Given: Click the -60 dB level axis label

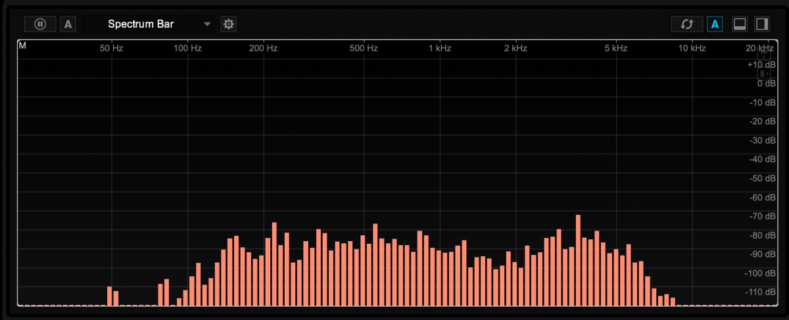Looking at the screenshot, I should [x=763, y=197].
